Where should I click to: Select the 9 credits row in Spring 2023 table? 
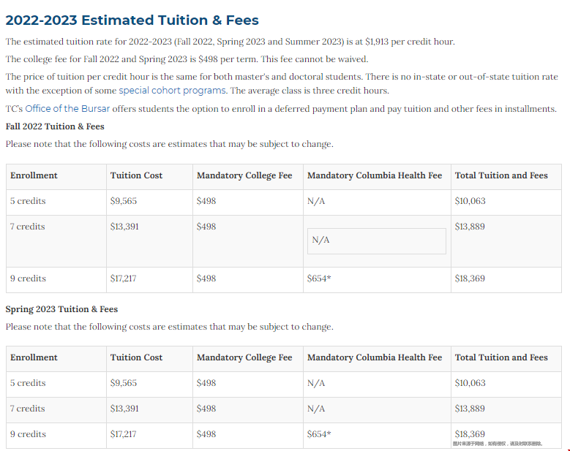click(28, 434)
